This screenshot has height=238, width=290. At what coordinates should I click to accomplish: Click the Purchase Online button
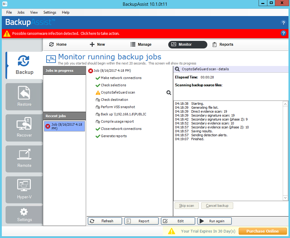pos(263,231)
